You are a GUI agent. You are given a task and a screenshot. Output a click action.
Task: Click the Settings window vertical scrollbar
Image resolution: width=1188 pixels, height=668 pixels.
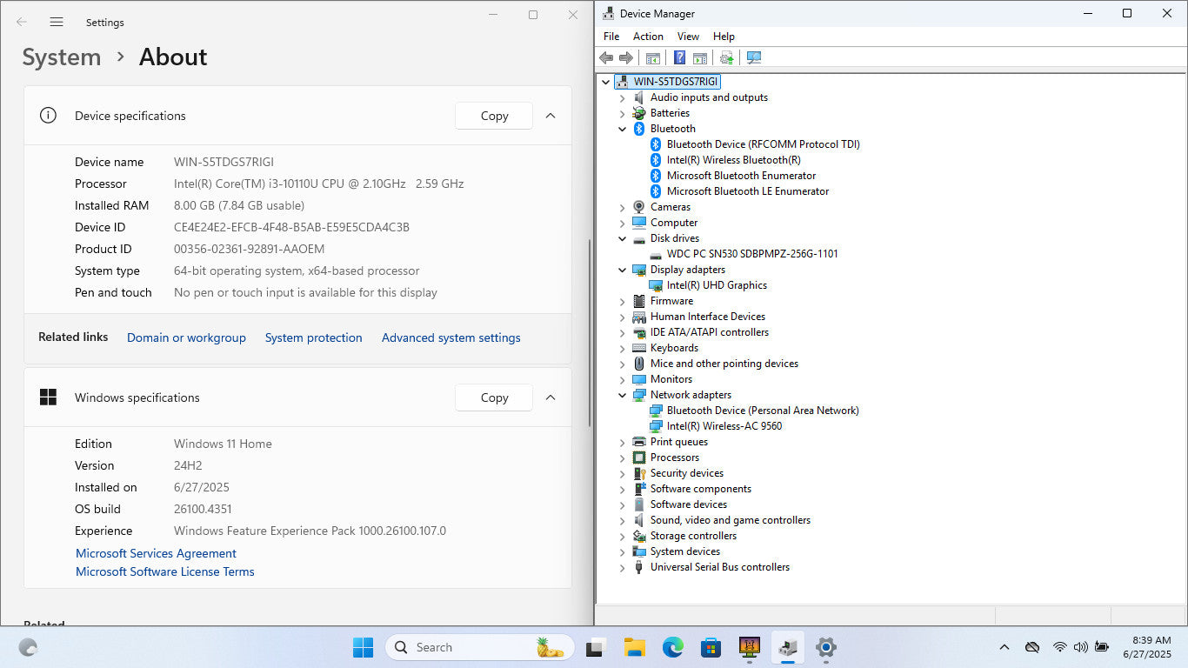591,332
